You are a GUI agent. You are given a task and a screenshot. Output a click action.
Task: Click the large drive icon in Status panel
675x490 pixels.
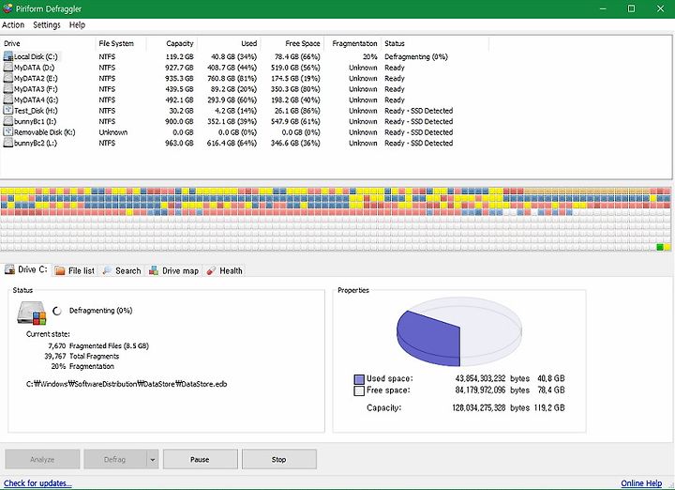pyautogui.click(x=32, y=314)
